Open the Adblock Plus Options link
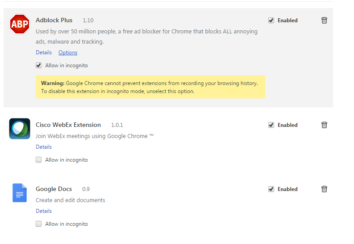This screenshot has height=244, width=354. coord(68,53)
